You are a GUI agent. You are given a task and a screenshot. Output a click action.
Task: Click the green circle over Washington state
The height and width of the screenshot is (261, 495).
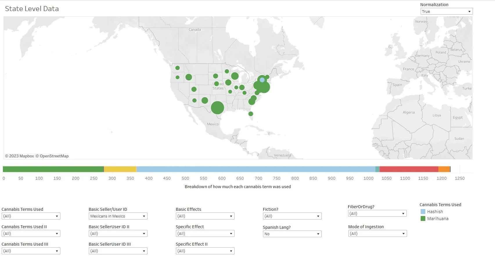[177, 68]
